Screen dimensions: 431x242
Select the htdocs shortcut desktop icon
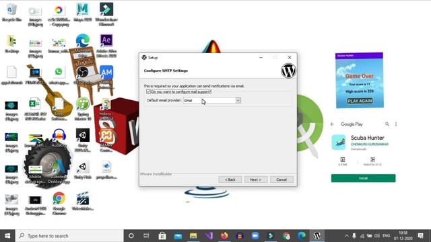click(106, 109)
